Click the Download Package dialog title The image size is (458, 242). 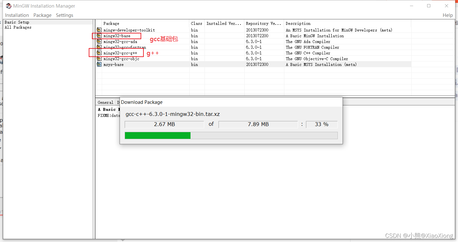point(142,102)
